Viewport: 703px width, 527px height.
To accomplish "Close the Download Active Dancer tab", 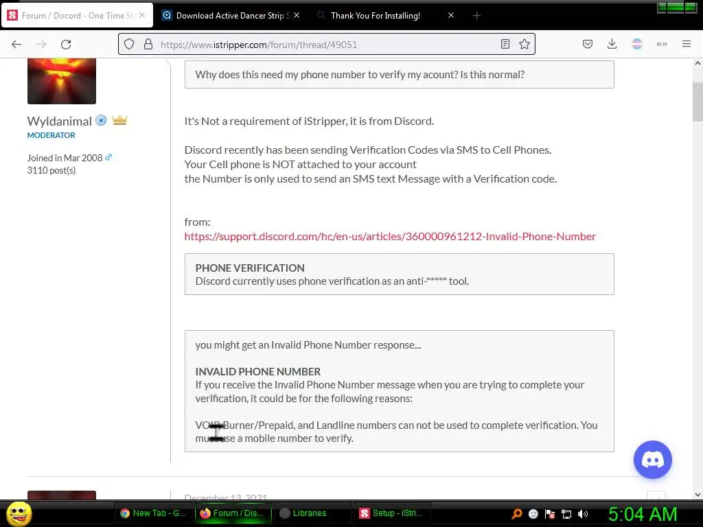I will (297, 15).
